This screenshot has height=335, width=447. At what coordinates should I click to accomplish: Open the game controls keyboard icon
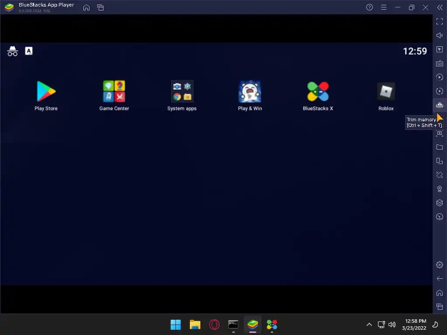(x=440, y=63)
